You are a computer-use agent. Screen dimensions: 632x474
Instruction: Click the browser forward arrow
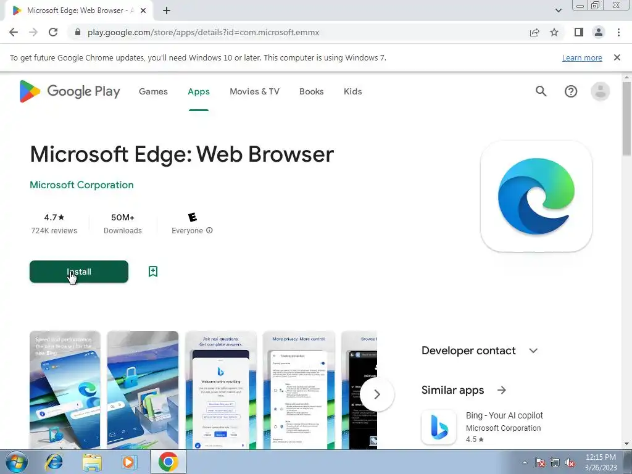pyautogui.click(x=33, y=32)
